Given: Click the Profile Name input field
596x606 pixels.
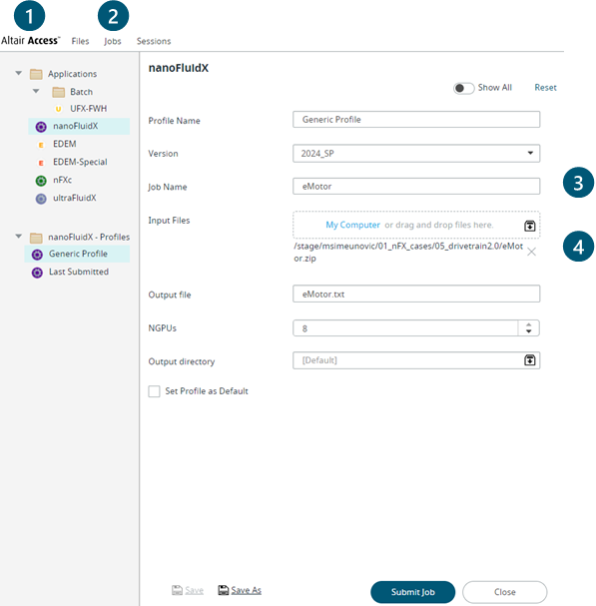Looking at the screenshot, I should [416, 120].
